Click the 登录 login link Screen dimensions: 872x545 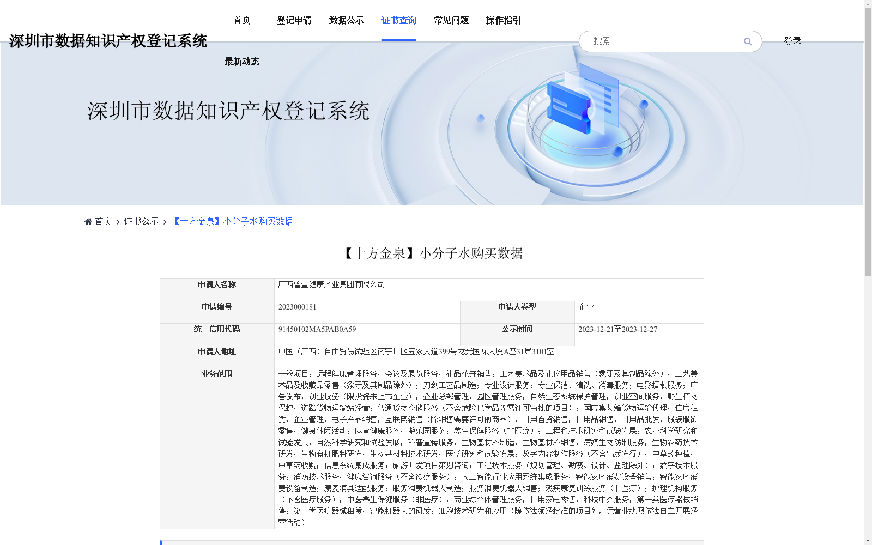point(792,41)
